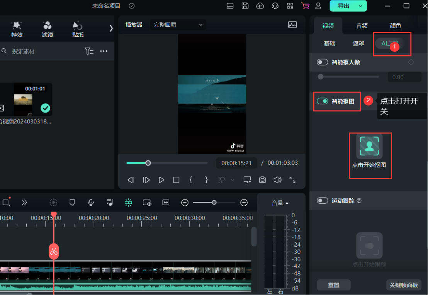Click the 重置 reset button

coord(334,285)
